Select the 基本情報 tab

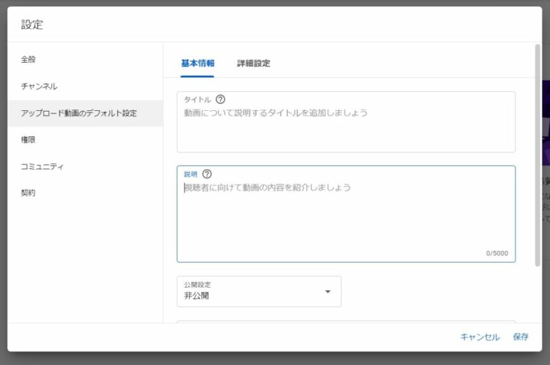pyautogui.click(x=197, y=63)
